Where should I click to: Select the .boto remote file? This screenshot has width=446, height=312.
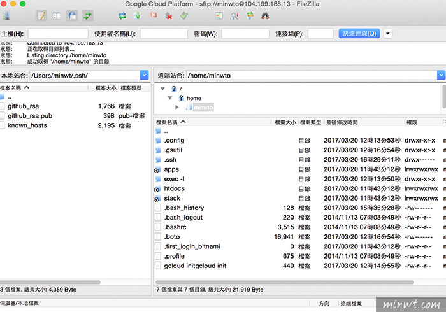300,237
